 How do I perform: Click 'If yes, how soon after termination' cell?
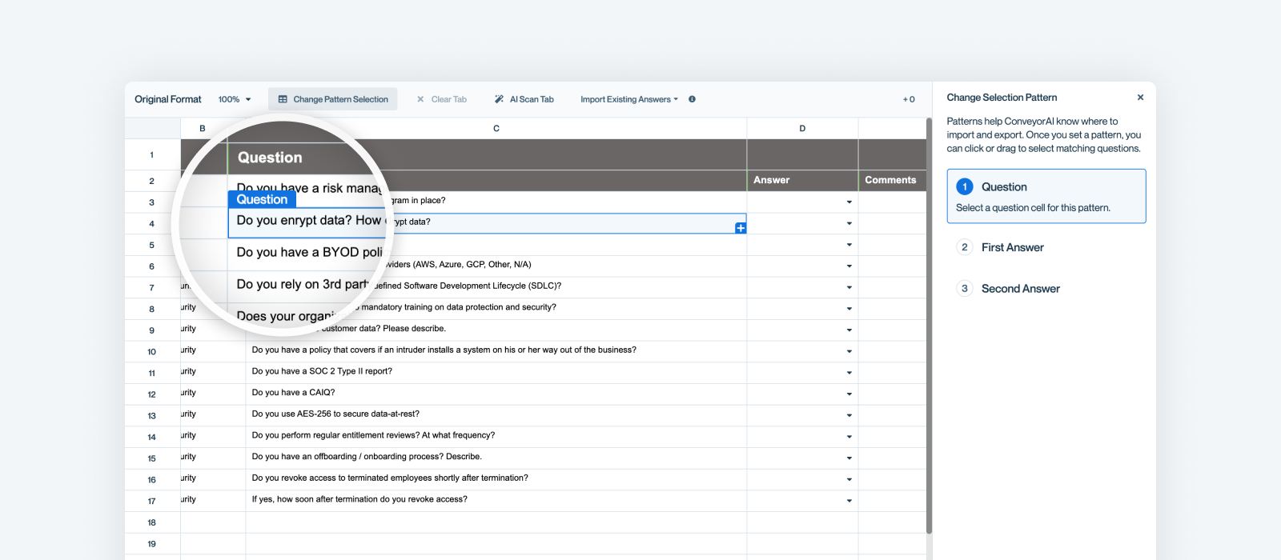[x=496, y=499]
